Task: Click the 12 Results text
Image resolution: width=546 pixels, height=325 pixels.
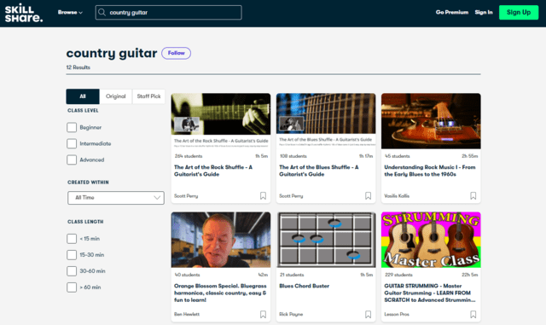Action: coord(78,67)
